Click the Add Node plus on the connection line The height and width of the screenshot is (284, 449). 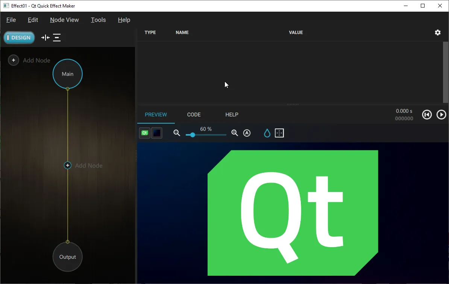pos(67,165)
